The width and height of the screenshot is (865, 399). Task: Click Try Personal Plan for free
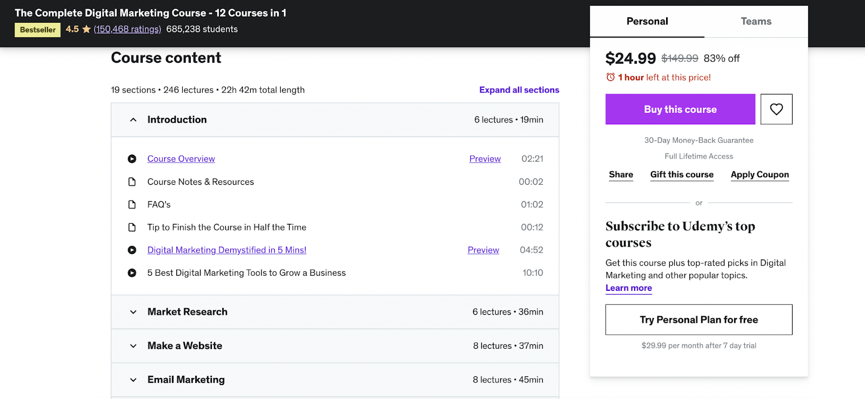699,320
